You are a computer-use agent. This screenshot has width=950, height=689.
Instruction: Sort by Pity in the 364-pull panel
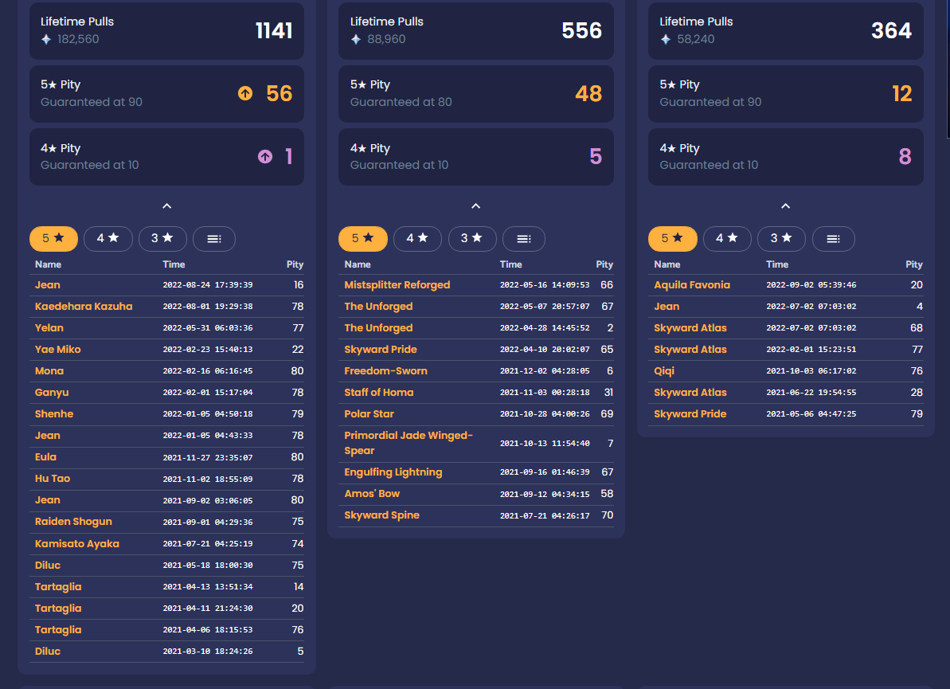(914, 264)
